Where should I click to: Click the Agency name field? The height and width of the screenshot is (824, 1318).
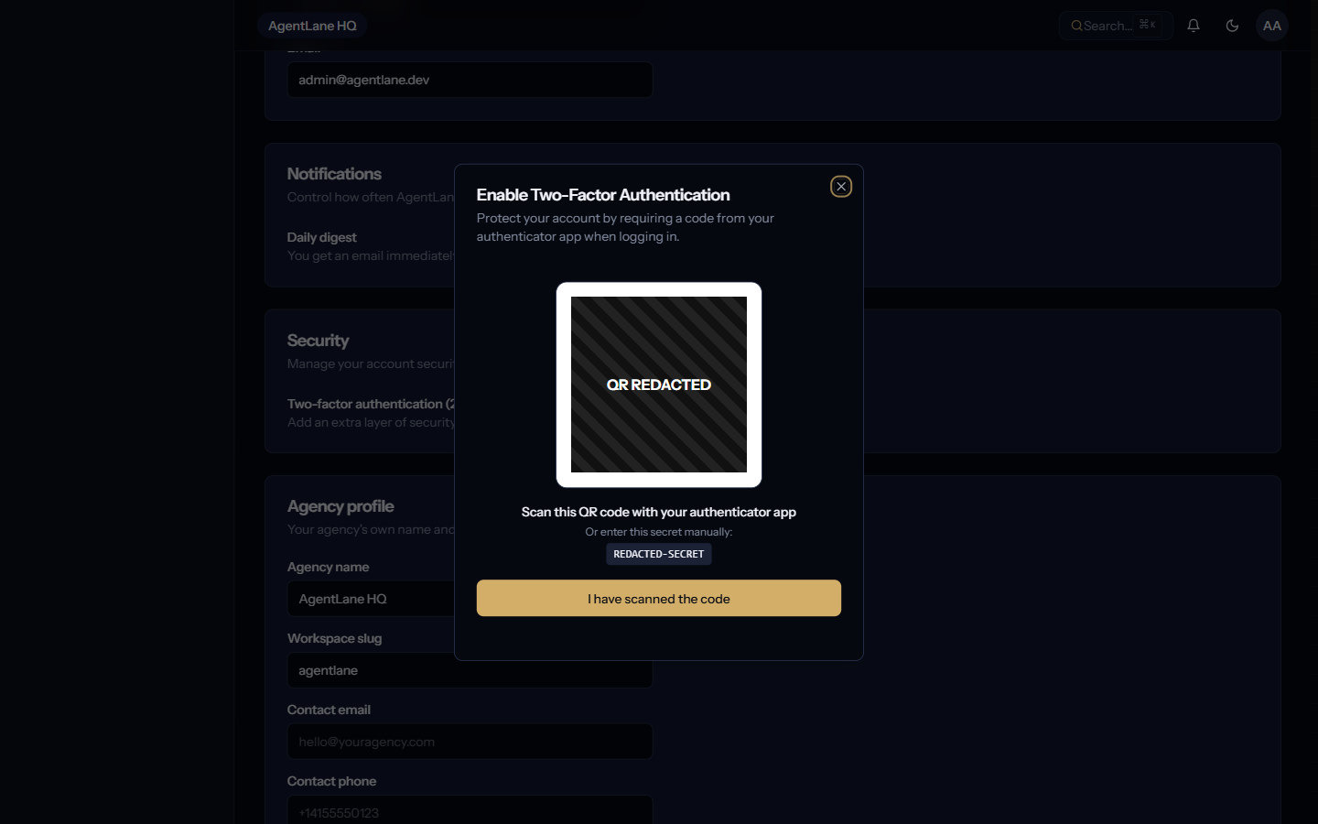[372, 599]
